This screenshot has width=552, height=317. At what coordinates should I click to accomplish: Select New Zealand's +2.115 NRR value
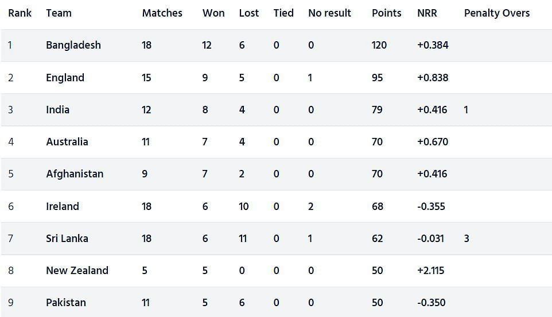[x=430, y=270]
